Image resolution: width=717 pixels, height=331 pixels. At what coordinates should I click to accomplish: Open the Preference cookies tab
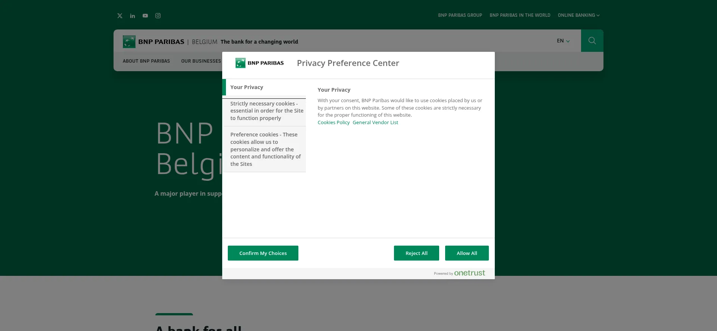pos(265,149)
